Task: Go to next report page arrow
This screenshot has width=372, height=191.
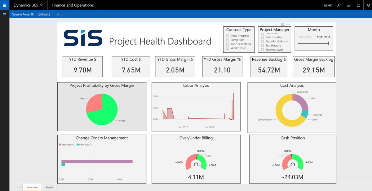Action: [x=20, y=187]
